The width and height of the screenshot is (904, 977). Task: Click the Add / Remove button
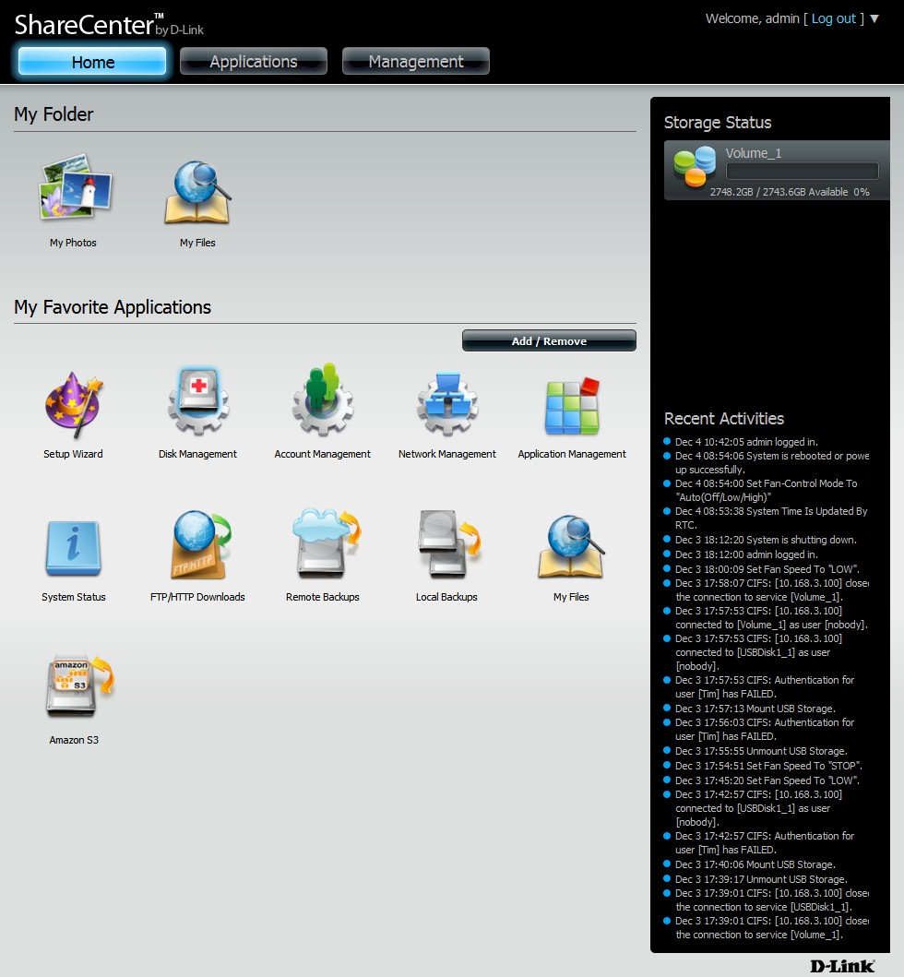(x=549, y=340)
